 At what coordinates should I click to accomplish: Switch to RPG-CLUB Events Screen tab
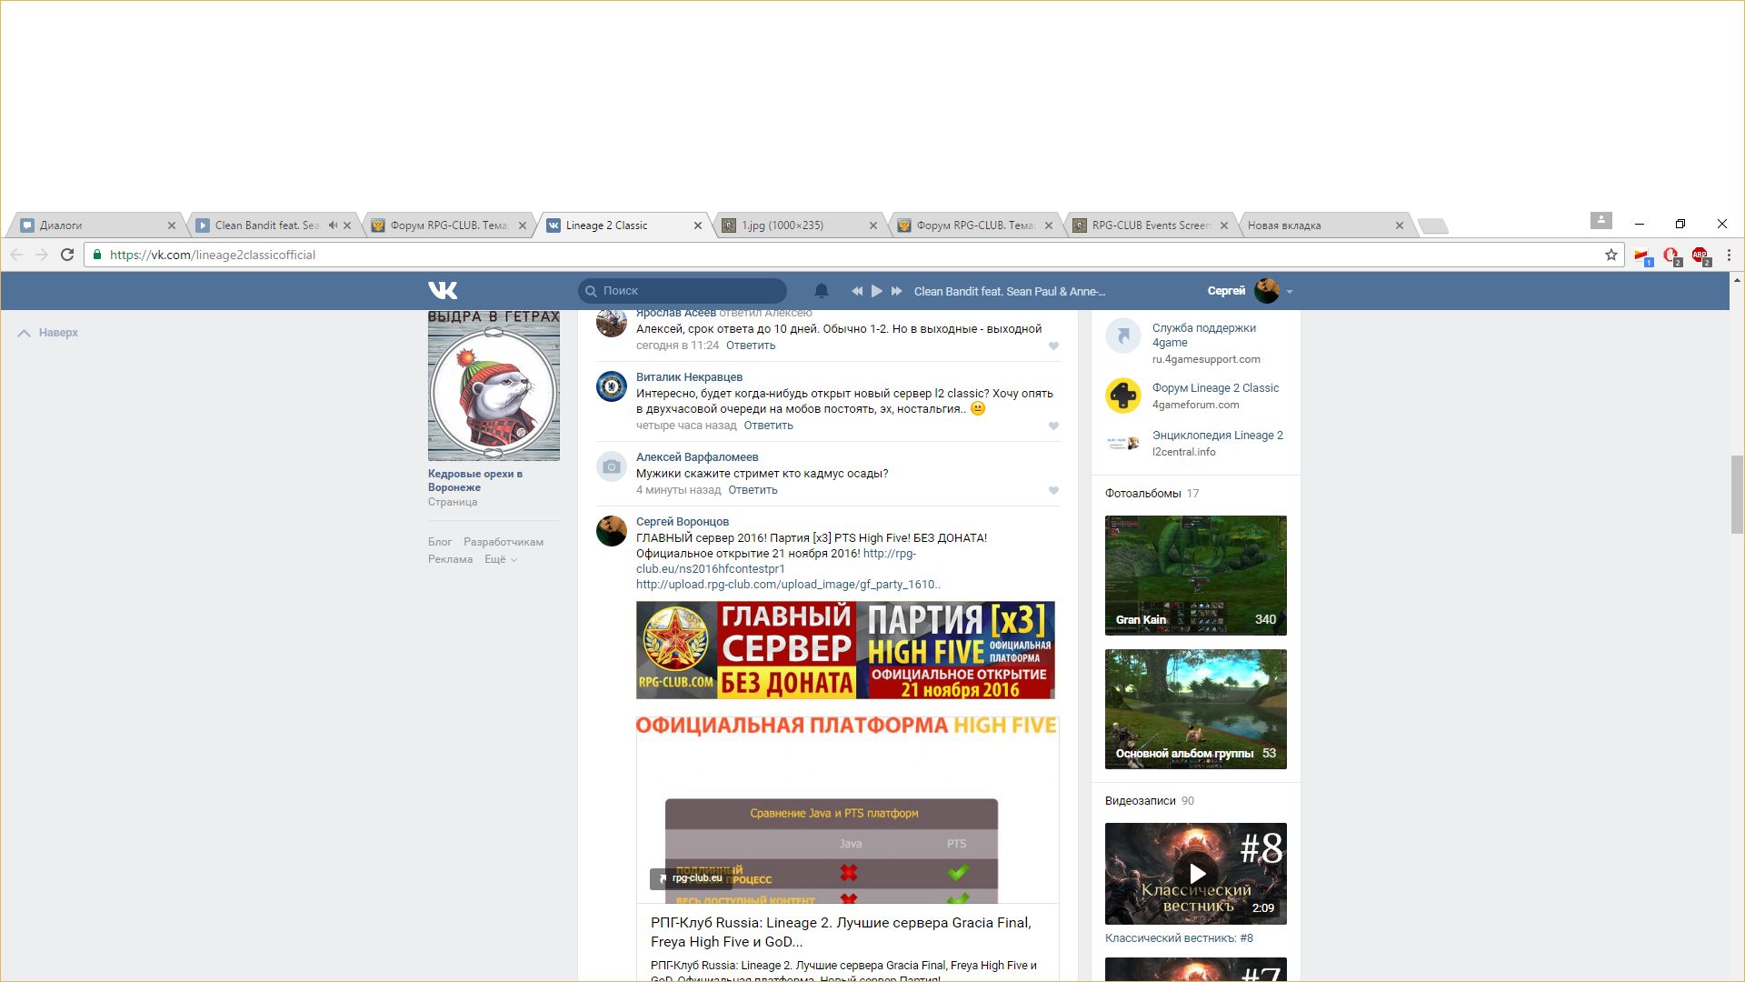(1150, 225)
